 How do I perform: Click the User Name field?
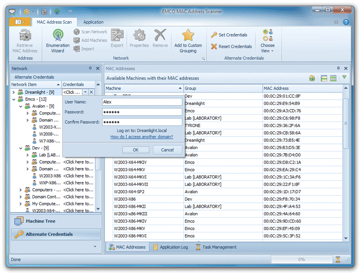(142, 102)
